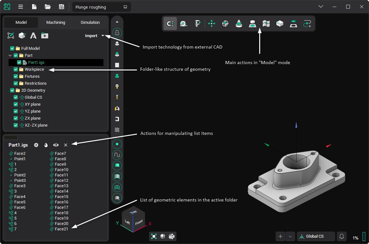The height and width of the screenshot is (244, 369).
Task: Click the text 'A' geometry icon
Action: coord(33,36)
